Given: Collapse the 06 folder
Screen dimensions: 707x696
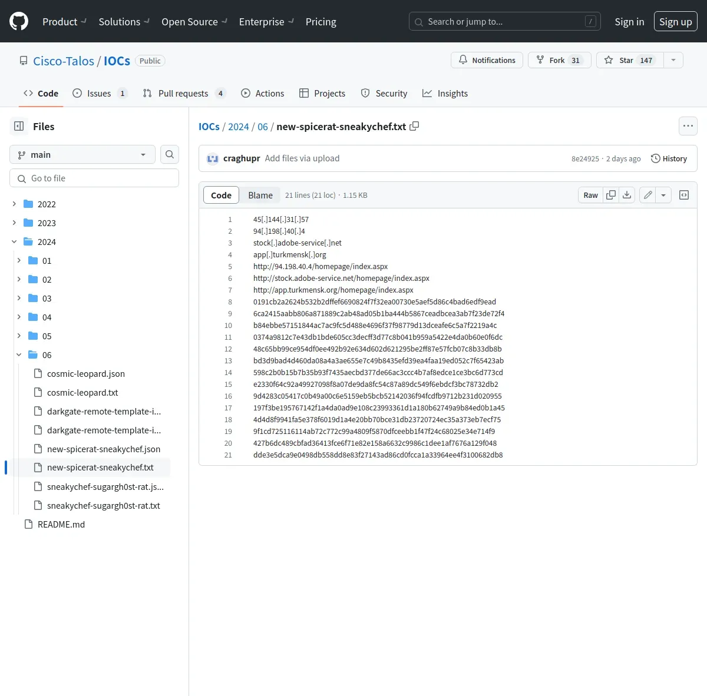Looking at the screenshot, I should point(19,354).
